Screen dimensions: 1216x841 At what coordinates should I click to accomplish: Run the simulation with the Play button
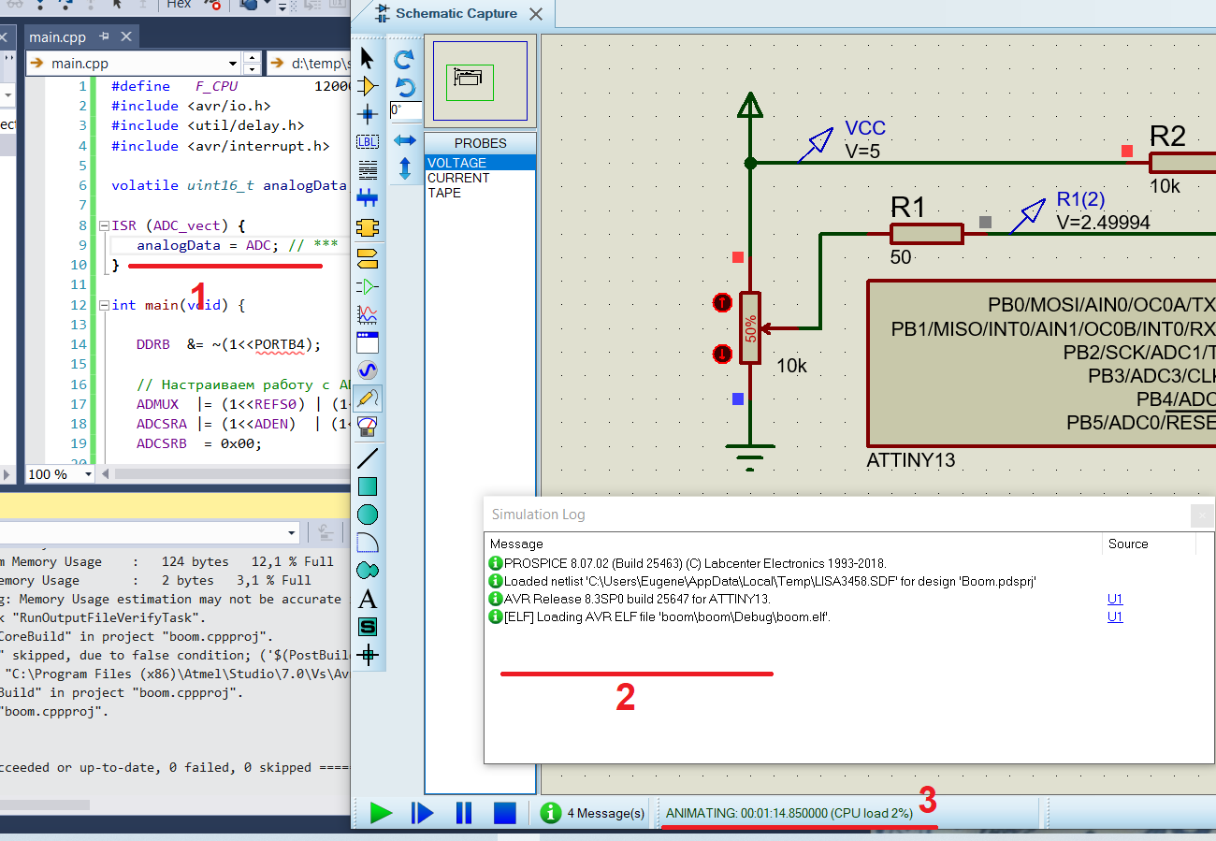tap(381, 813)
